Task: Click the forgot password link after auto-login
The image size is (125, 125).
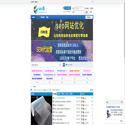Action: point(92,8)
